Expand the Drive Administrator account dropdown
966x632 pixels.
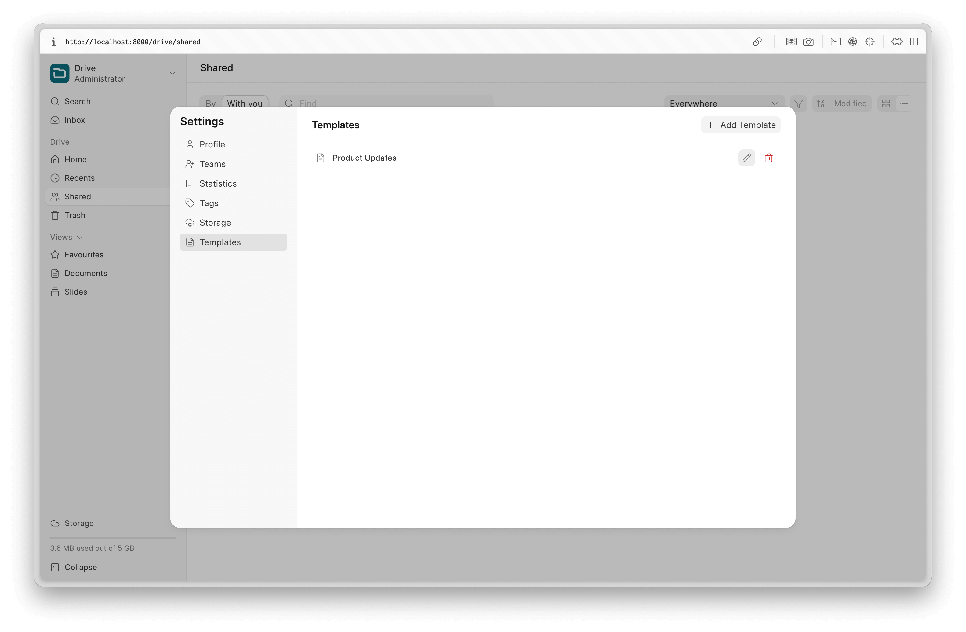click(x=172, y=74)
